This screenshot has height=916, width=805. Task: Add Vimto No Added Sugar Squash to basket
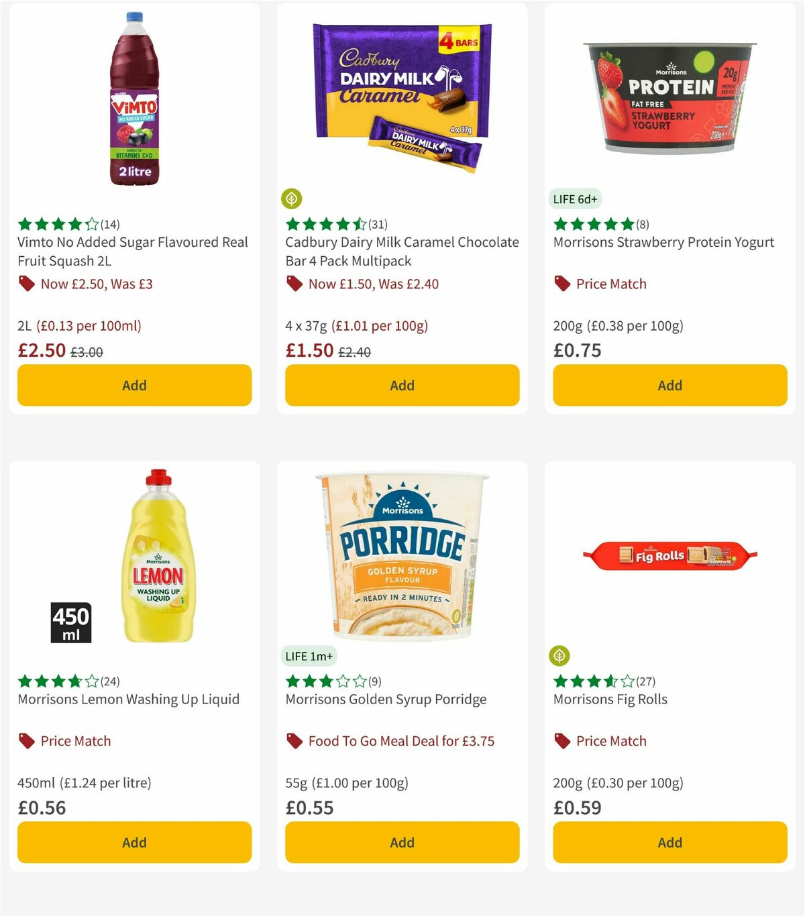click(134, 385)
